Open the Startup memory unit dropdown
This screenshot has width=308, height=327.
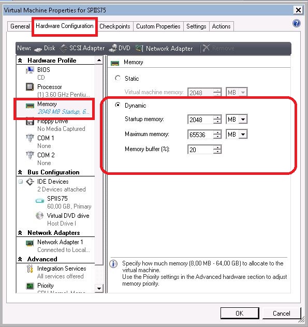point(243,120)
